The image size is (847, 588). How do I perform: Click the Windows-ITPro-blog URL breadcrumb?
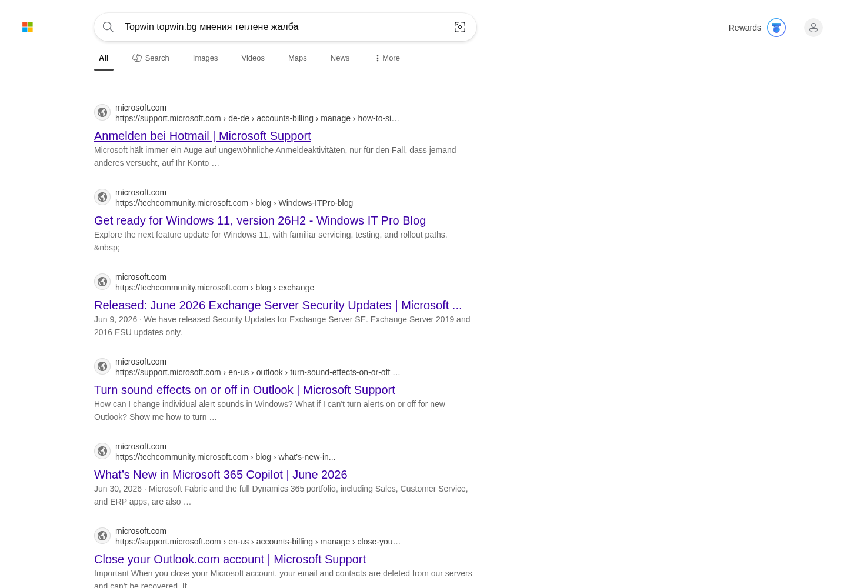click(x=234, y=203)
